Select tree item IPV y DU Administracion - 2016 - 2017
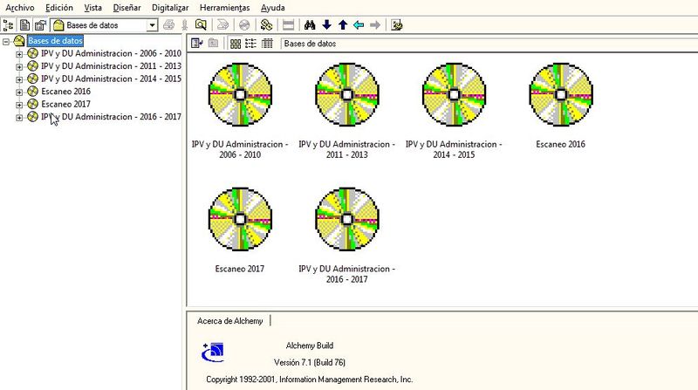Viewport: 698px width, 390px height. click(x=111, y=117)
